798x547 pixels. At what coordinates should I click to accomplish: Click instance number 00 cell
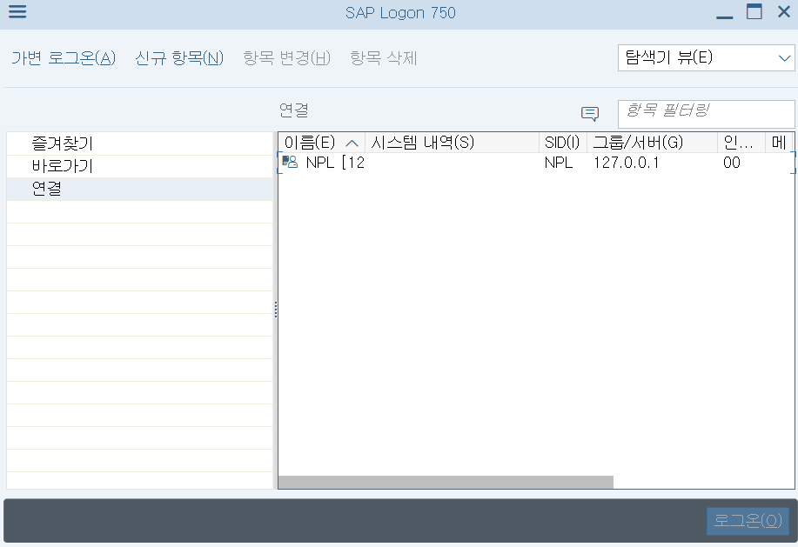731,163
